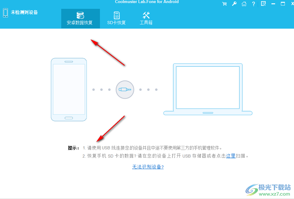Click the 未检测到设备 device status text
This screenshot has height=199, width=294.
[24, 12]
